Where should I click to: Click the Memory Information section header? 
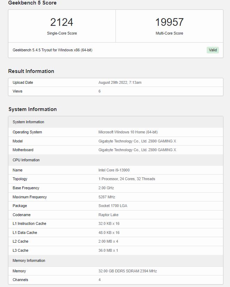(x=116, y=260)
